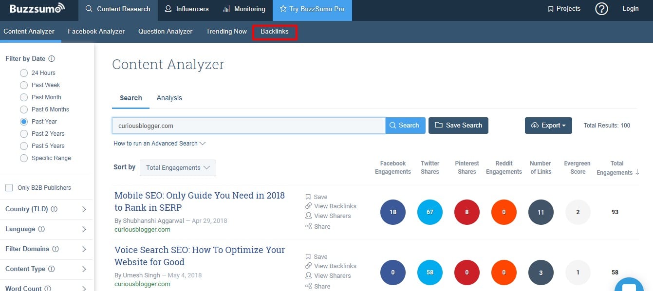The height and width of the screenshot is (291, 653).
Task: Click the info icon next to Content Type
Action: pos(51,269)
